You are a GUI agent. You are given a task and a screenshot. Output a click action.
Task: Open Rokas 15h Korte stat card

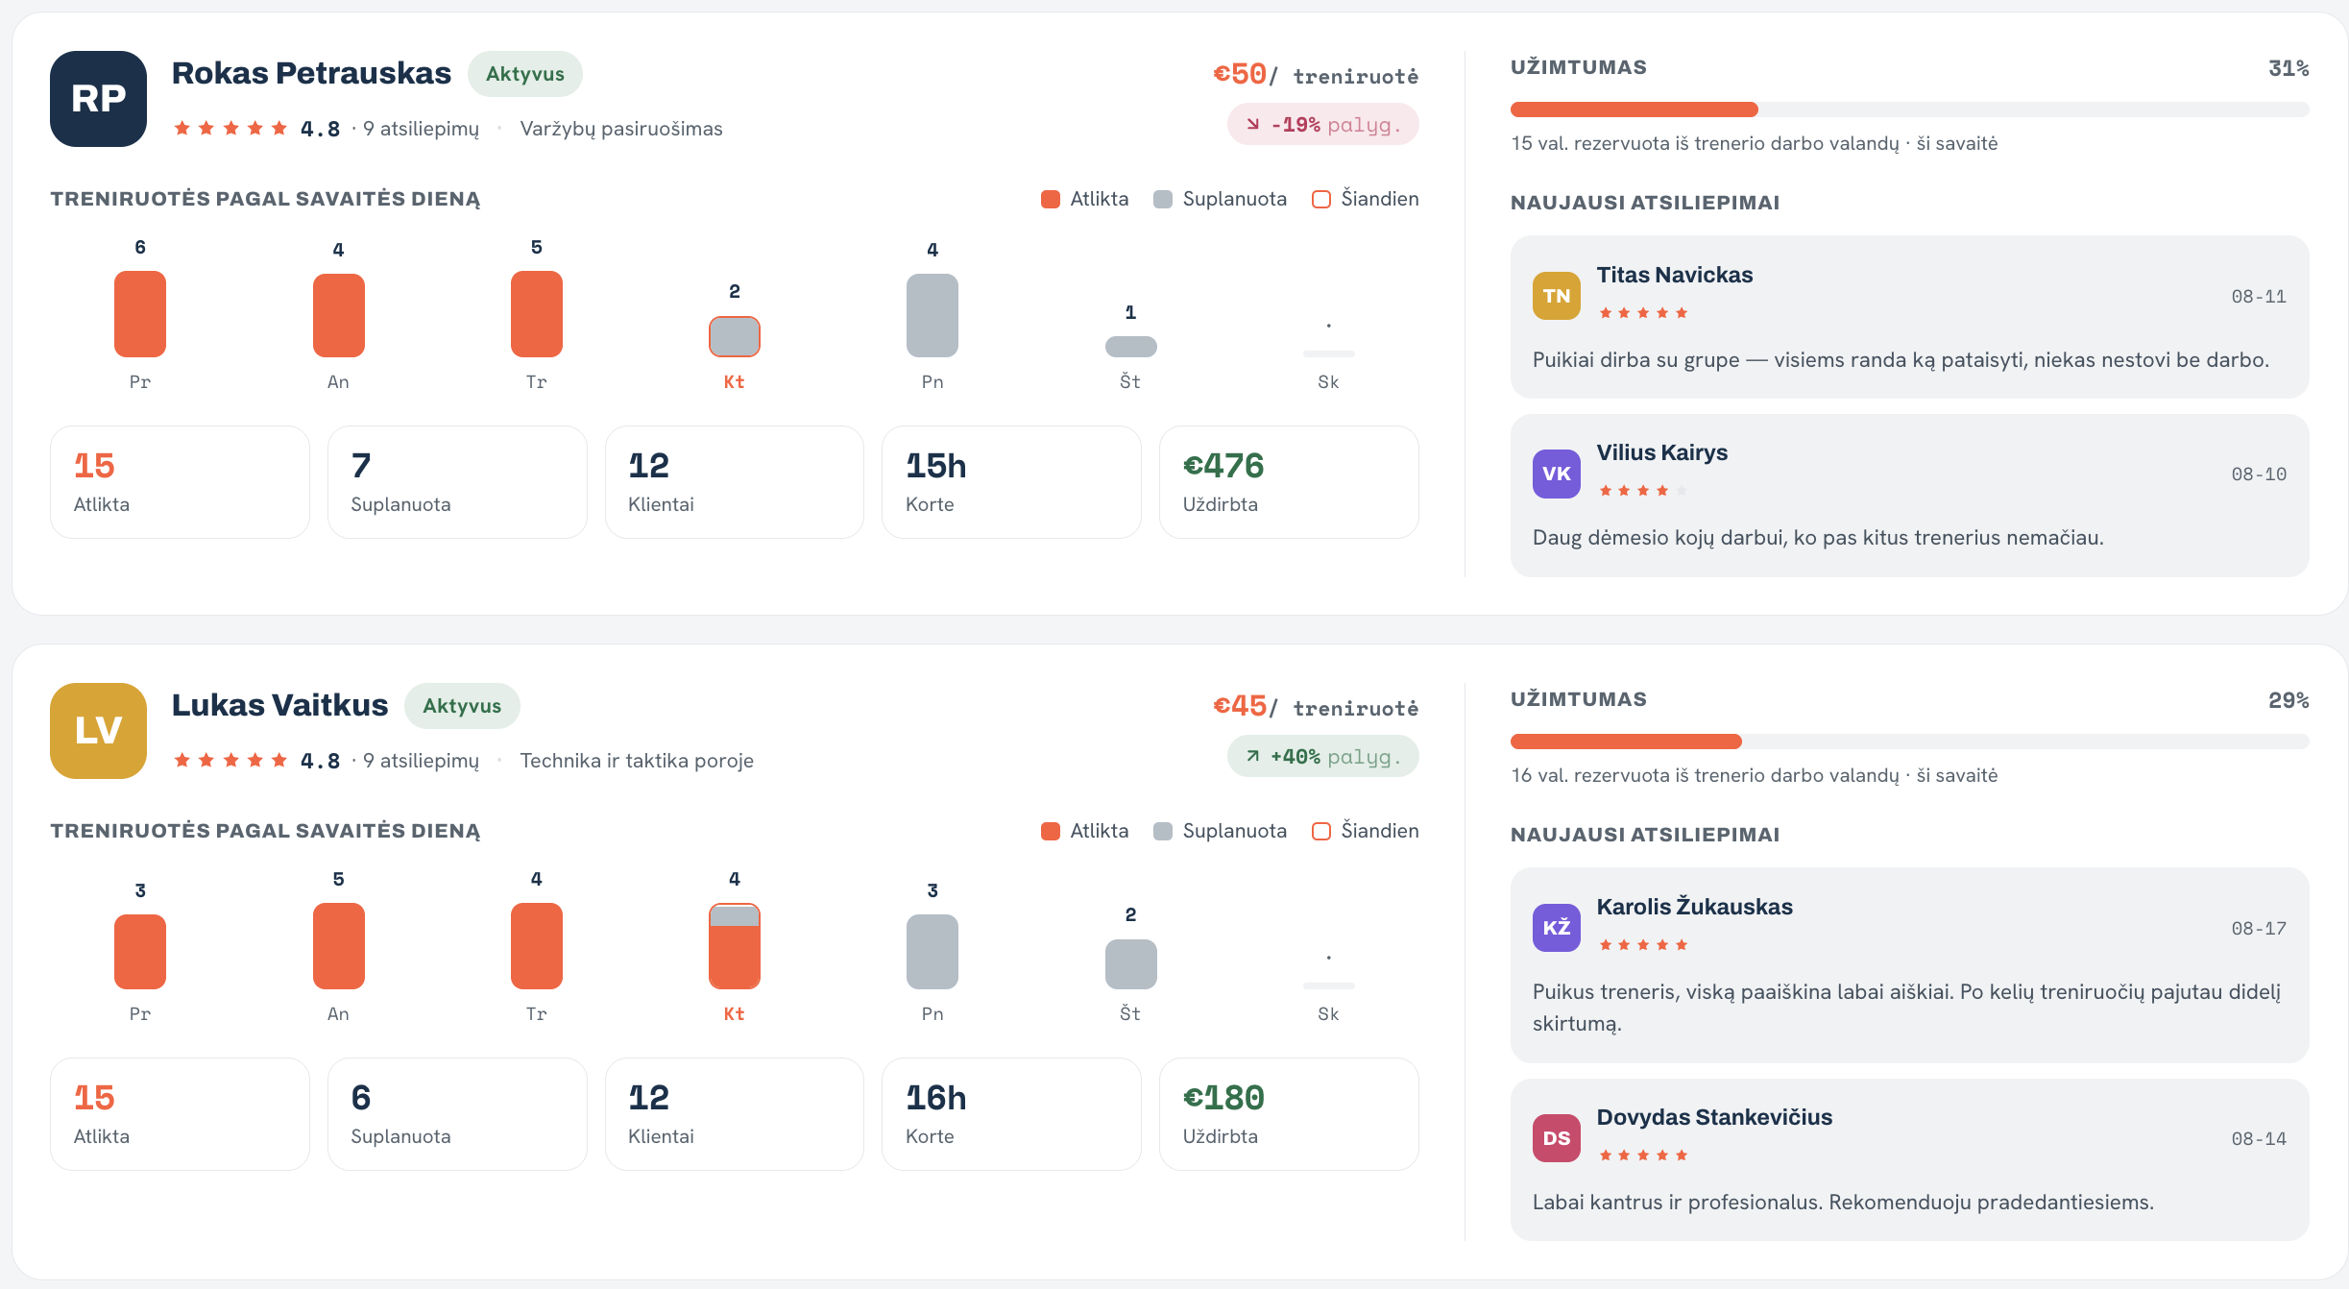coord(1011,482)
